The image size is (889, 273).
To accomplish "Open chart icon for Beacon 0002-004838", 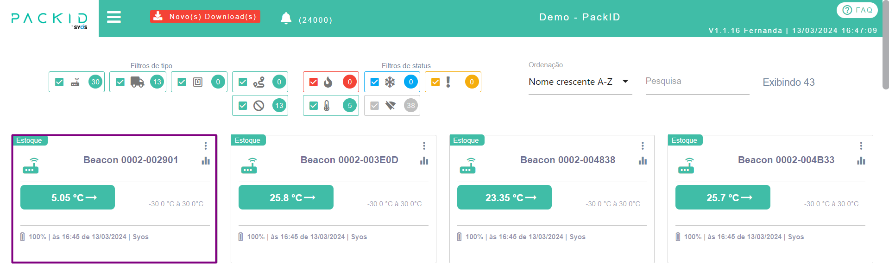I will coord(643,161).
